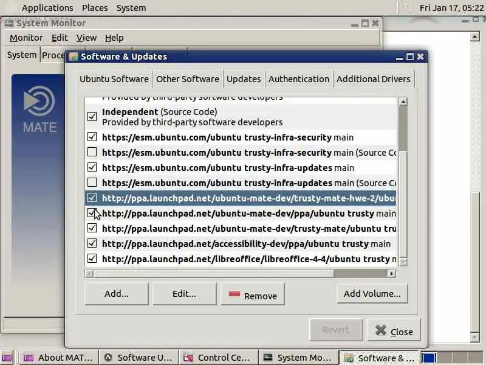Click horizontal scrollbar left arrow
Viewport: 486px width, 365px height.
89,274
